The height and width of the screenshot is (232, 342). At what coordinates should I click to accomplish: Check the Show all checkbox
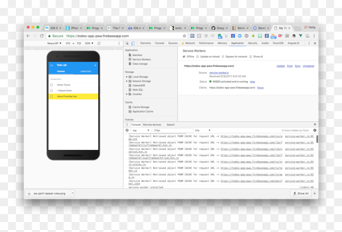251,57
